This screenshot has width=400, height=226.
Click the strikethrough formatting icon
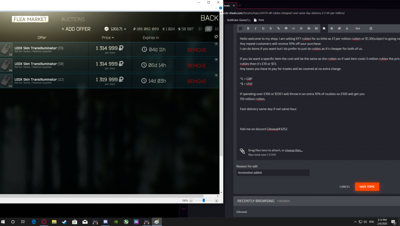[x=270, y=28]
